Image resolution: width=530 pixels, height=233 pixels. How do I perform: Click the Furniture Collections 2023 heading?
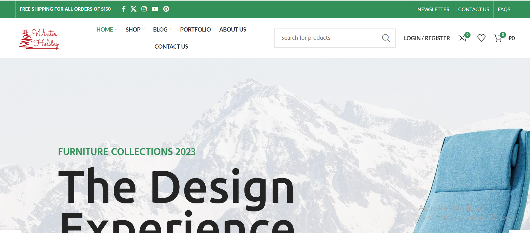click(127, 151)
